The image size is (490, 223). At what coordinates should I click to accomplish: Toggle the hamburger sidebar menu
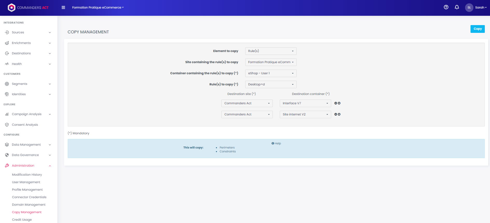tap(63, 8)
